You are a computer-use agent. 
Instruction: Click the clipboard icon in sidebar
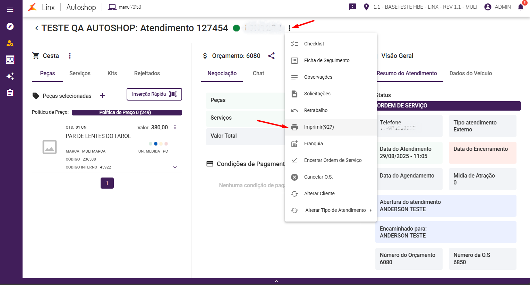pos(10,93)
